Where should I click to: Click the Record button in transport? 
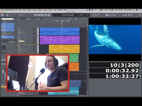tap(49, 15)
